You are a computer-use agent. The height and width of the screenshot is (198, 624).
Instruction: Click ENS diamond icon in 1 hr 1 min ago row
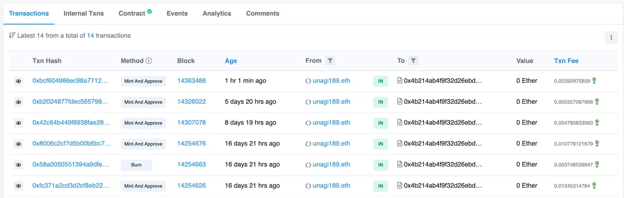pyautogui.click(x=308, y=81)
